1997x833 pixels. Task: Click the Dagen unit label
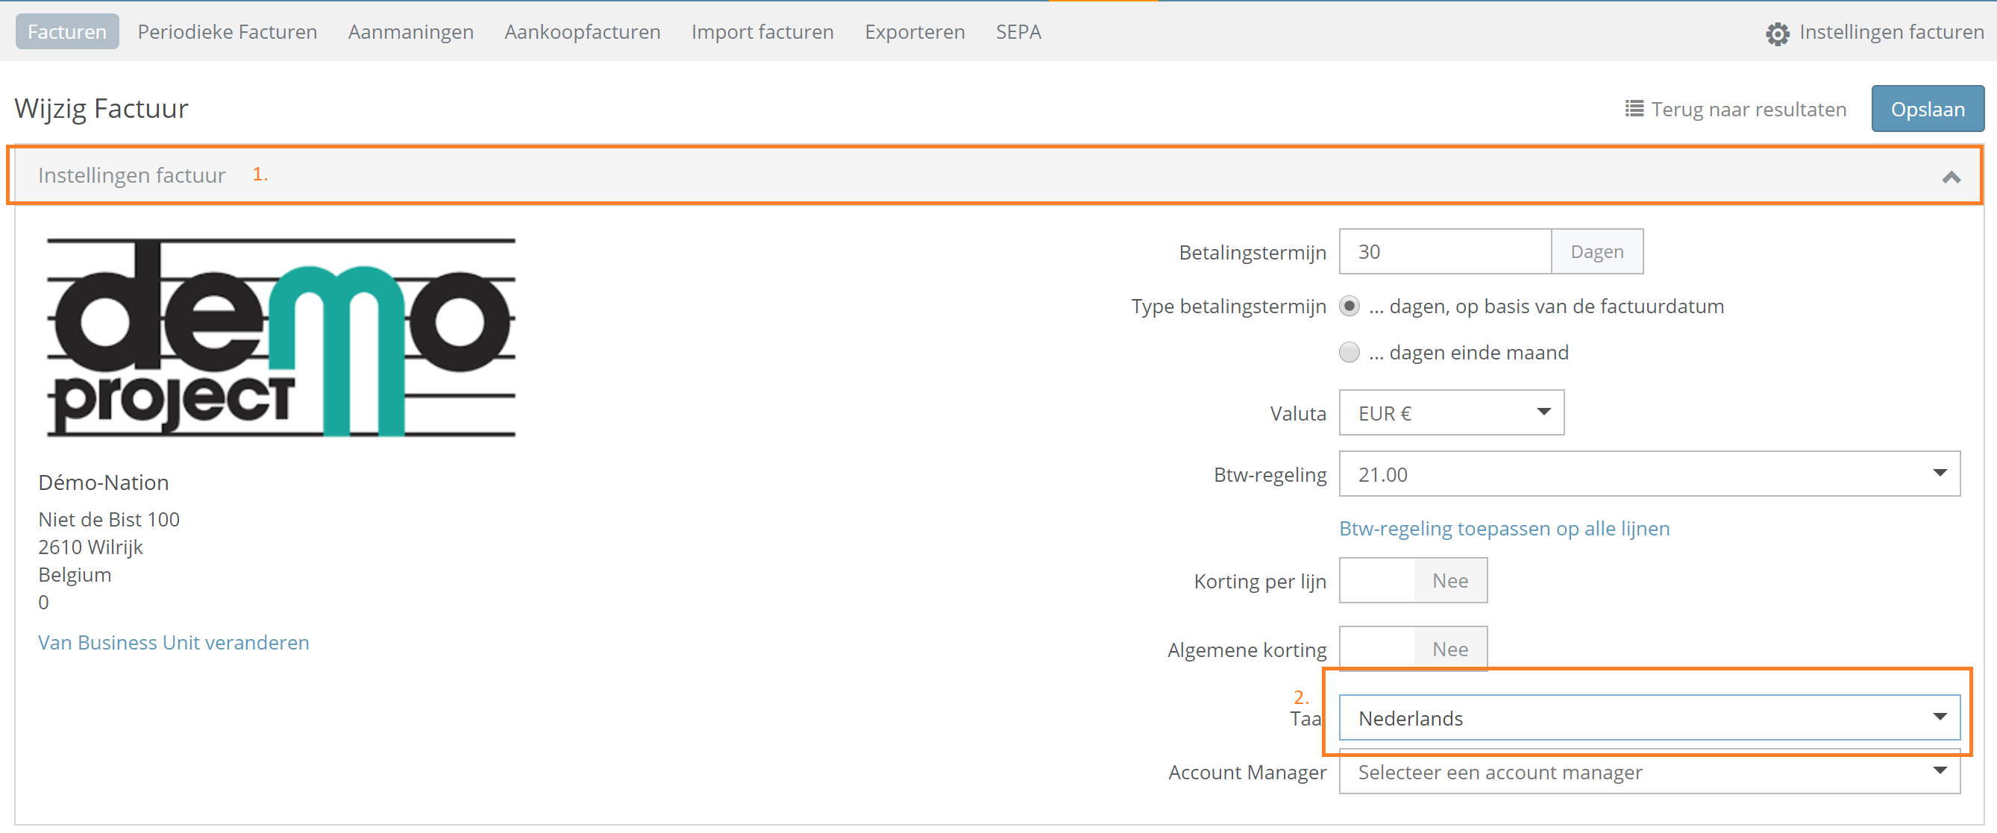1596,252
